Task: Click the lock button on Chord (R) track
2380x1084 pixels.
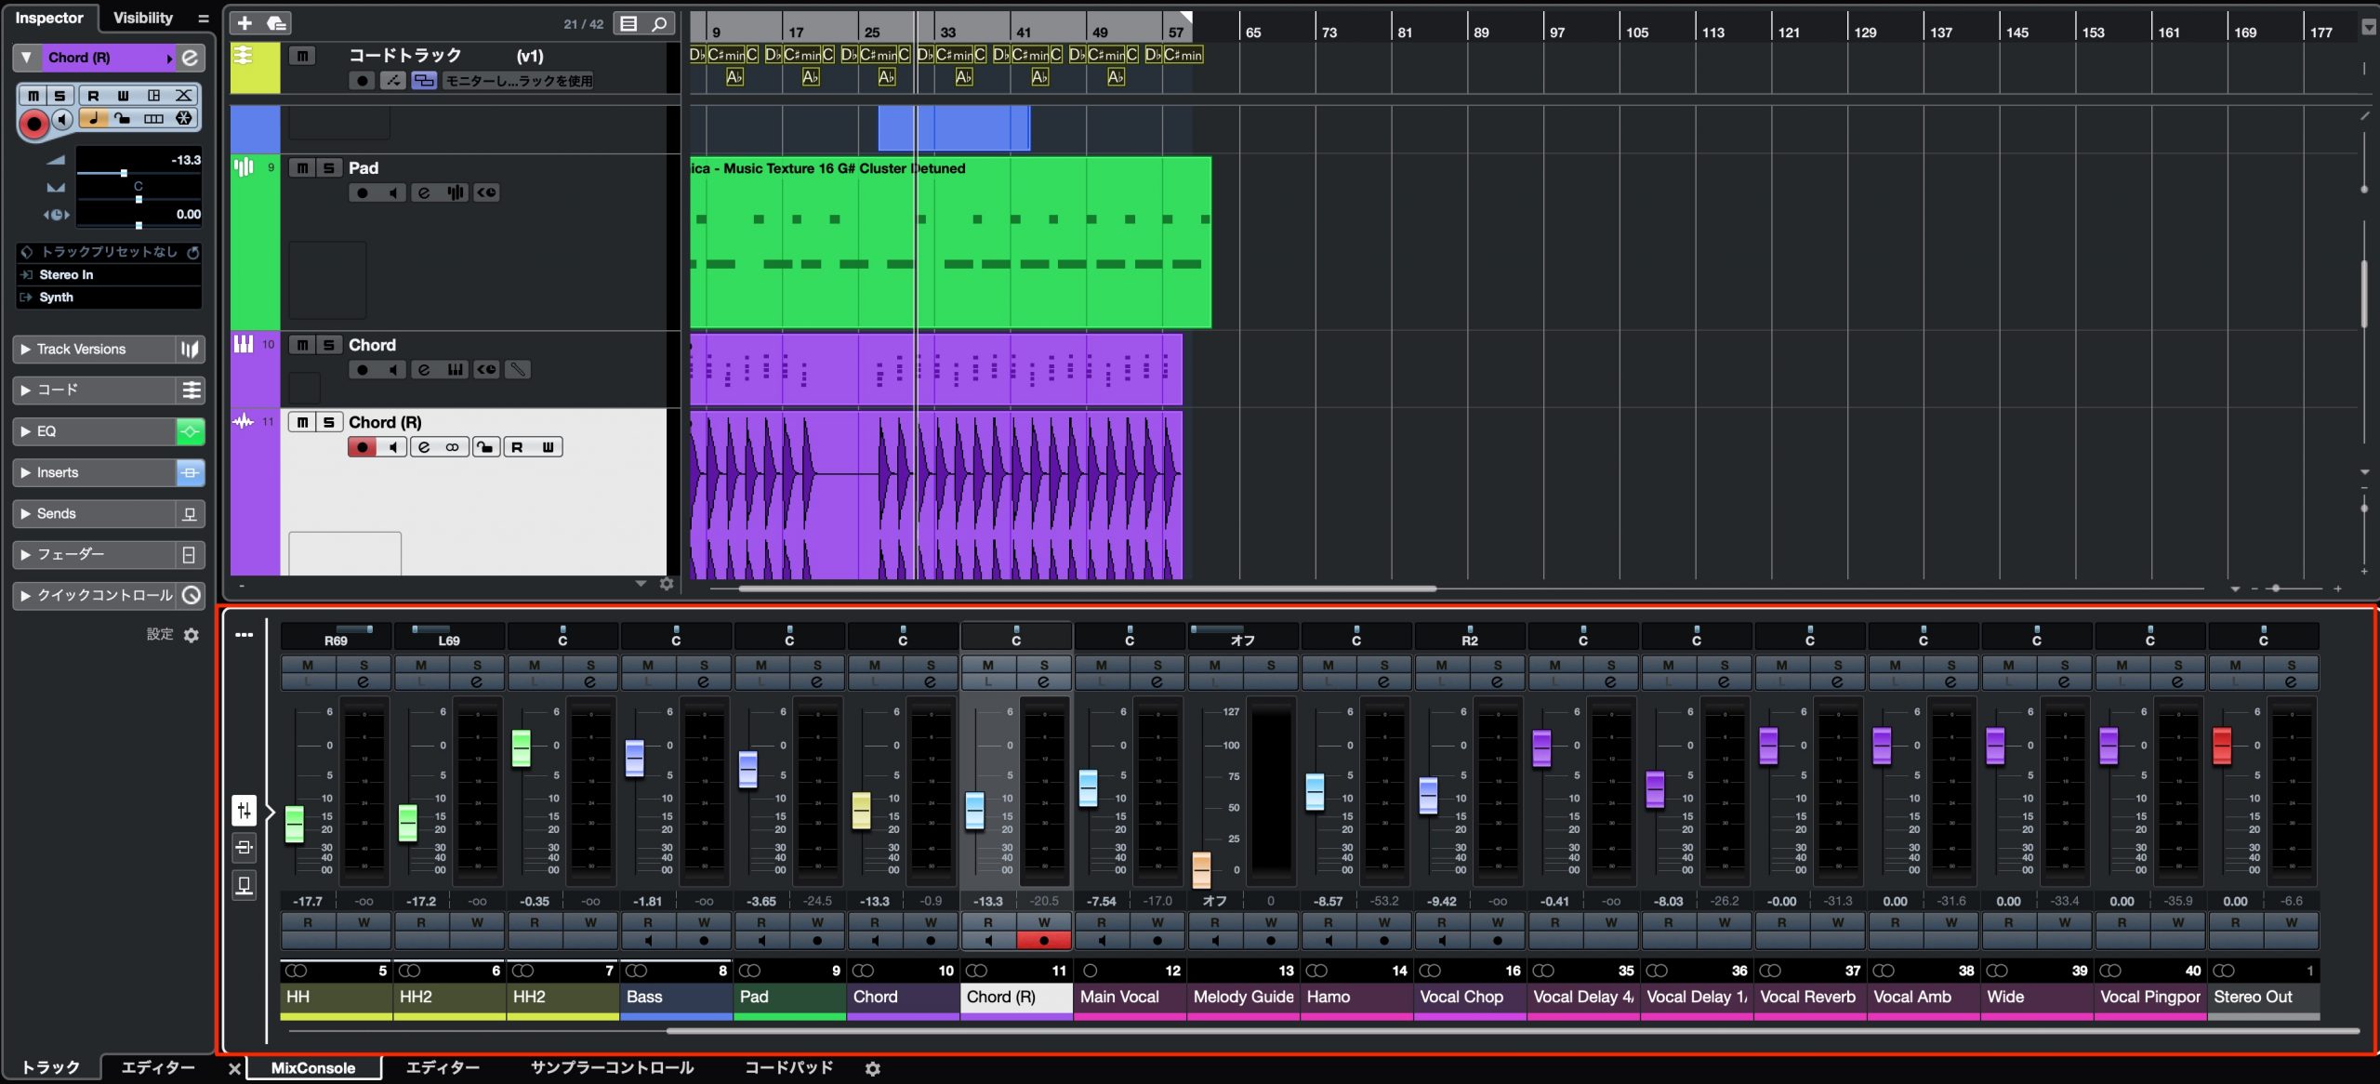Action: click(486, 447)
